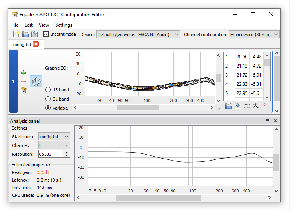Select the 15-band radio button
This screenshot has height=211, width=290.
48,90
